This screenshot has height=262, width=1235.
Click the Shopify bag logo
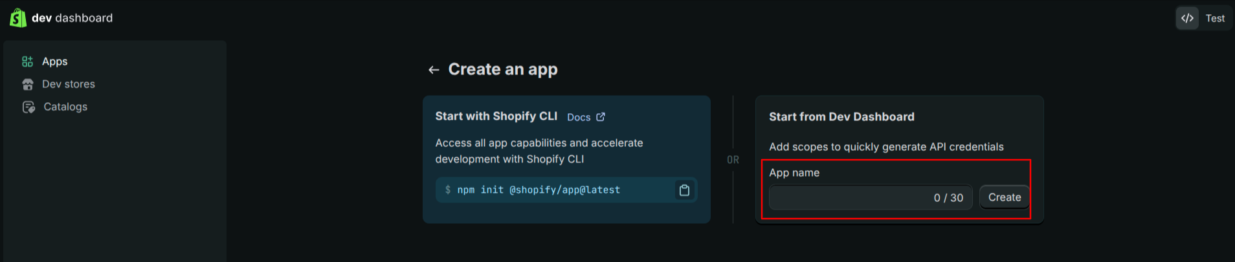18,18
